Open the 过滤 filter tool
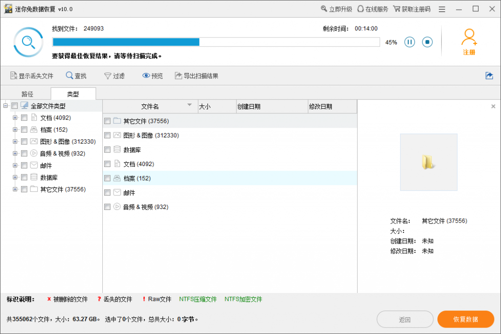The height and width of the screenshot is (334, 501). [x=114, y=76]
